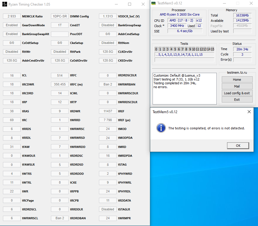Screen dimensions: 258x226
Task: Click the tMRDPDA value 16
Action: (x=108, y=156)
